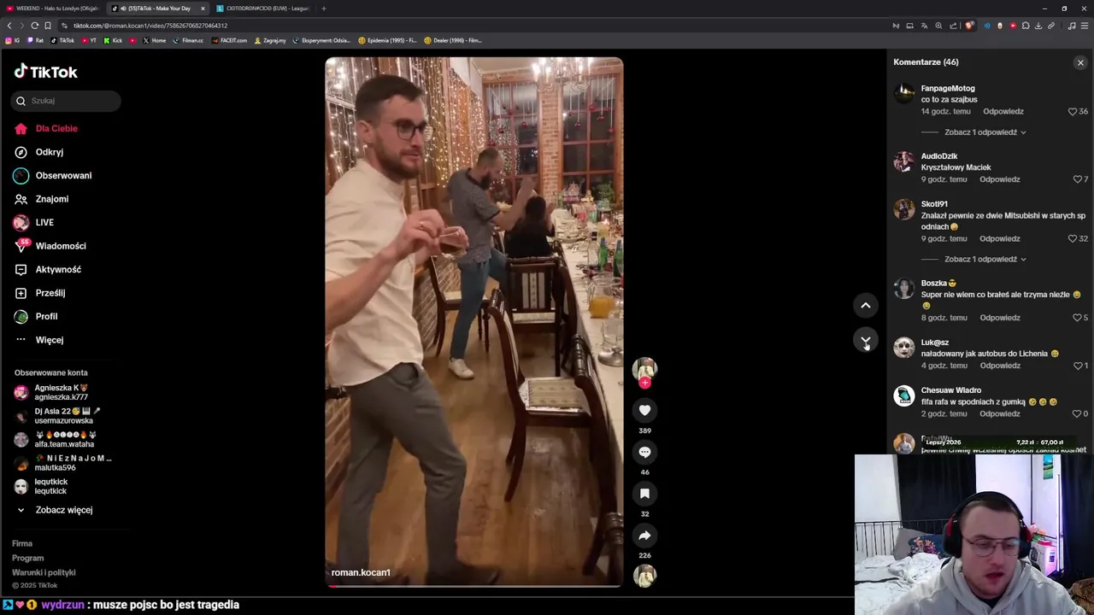This screenshot has height=615, width=1094.
Task: Go back in browser history
Action: pos(9,26)
